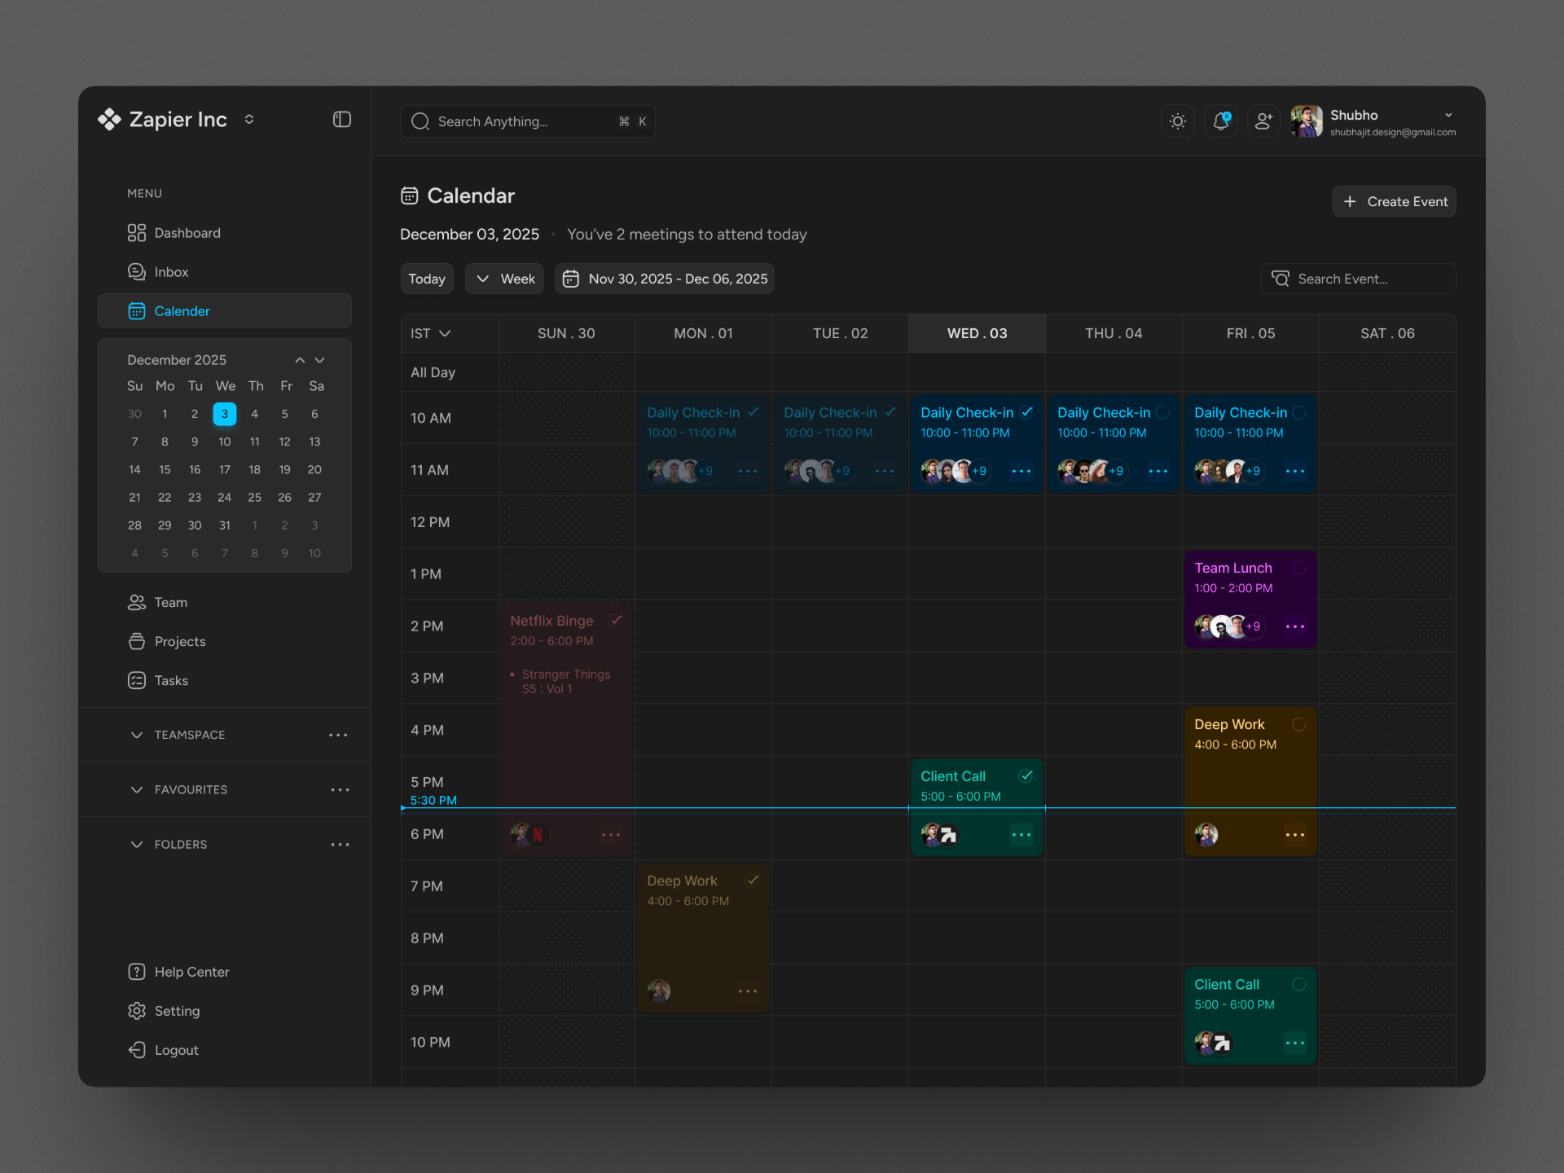This screenshot has height=1173, width=1564.
Task: Open the Week view dropdown
Action: [x=503, y=279]
